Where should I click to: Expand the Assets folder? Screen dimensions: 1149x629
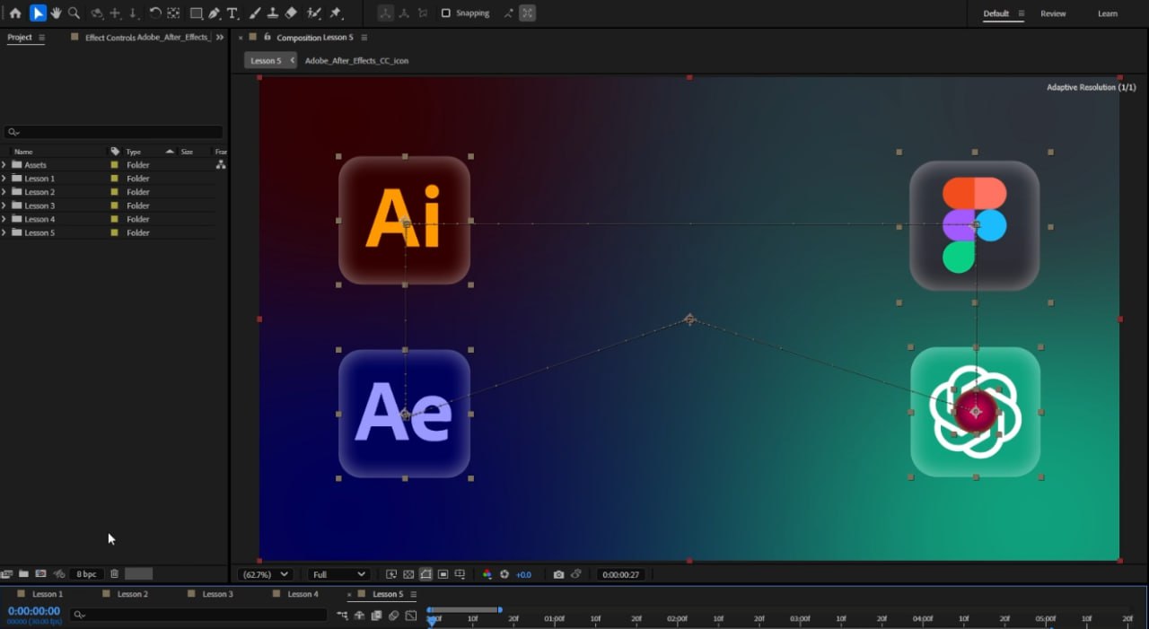(x=4, y=165)
